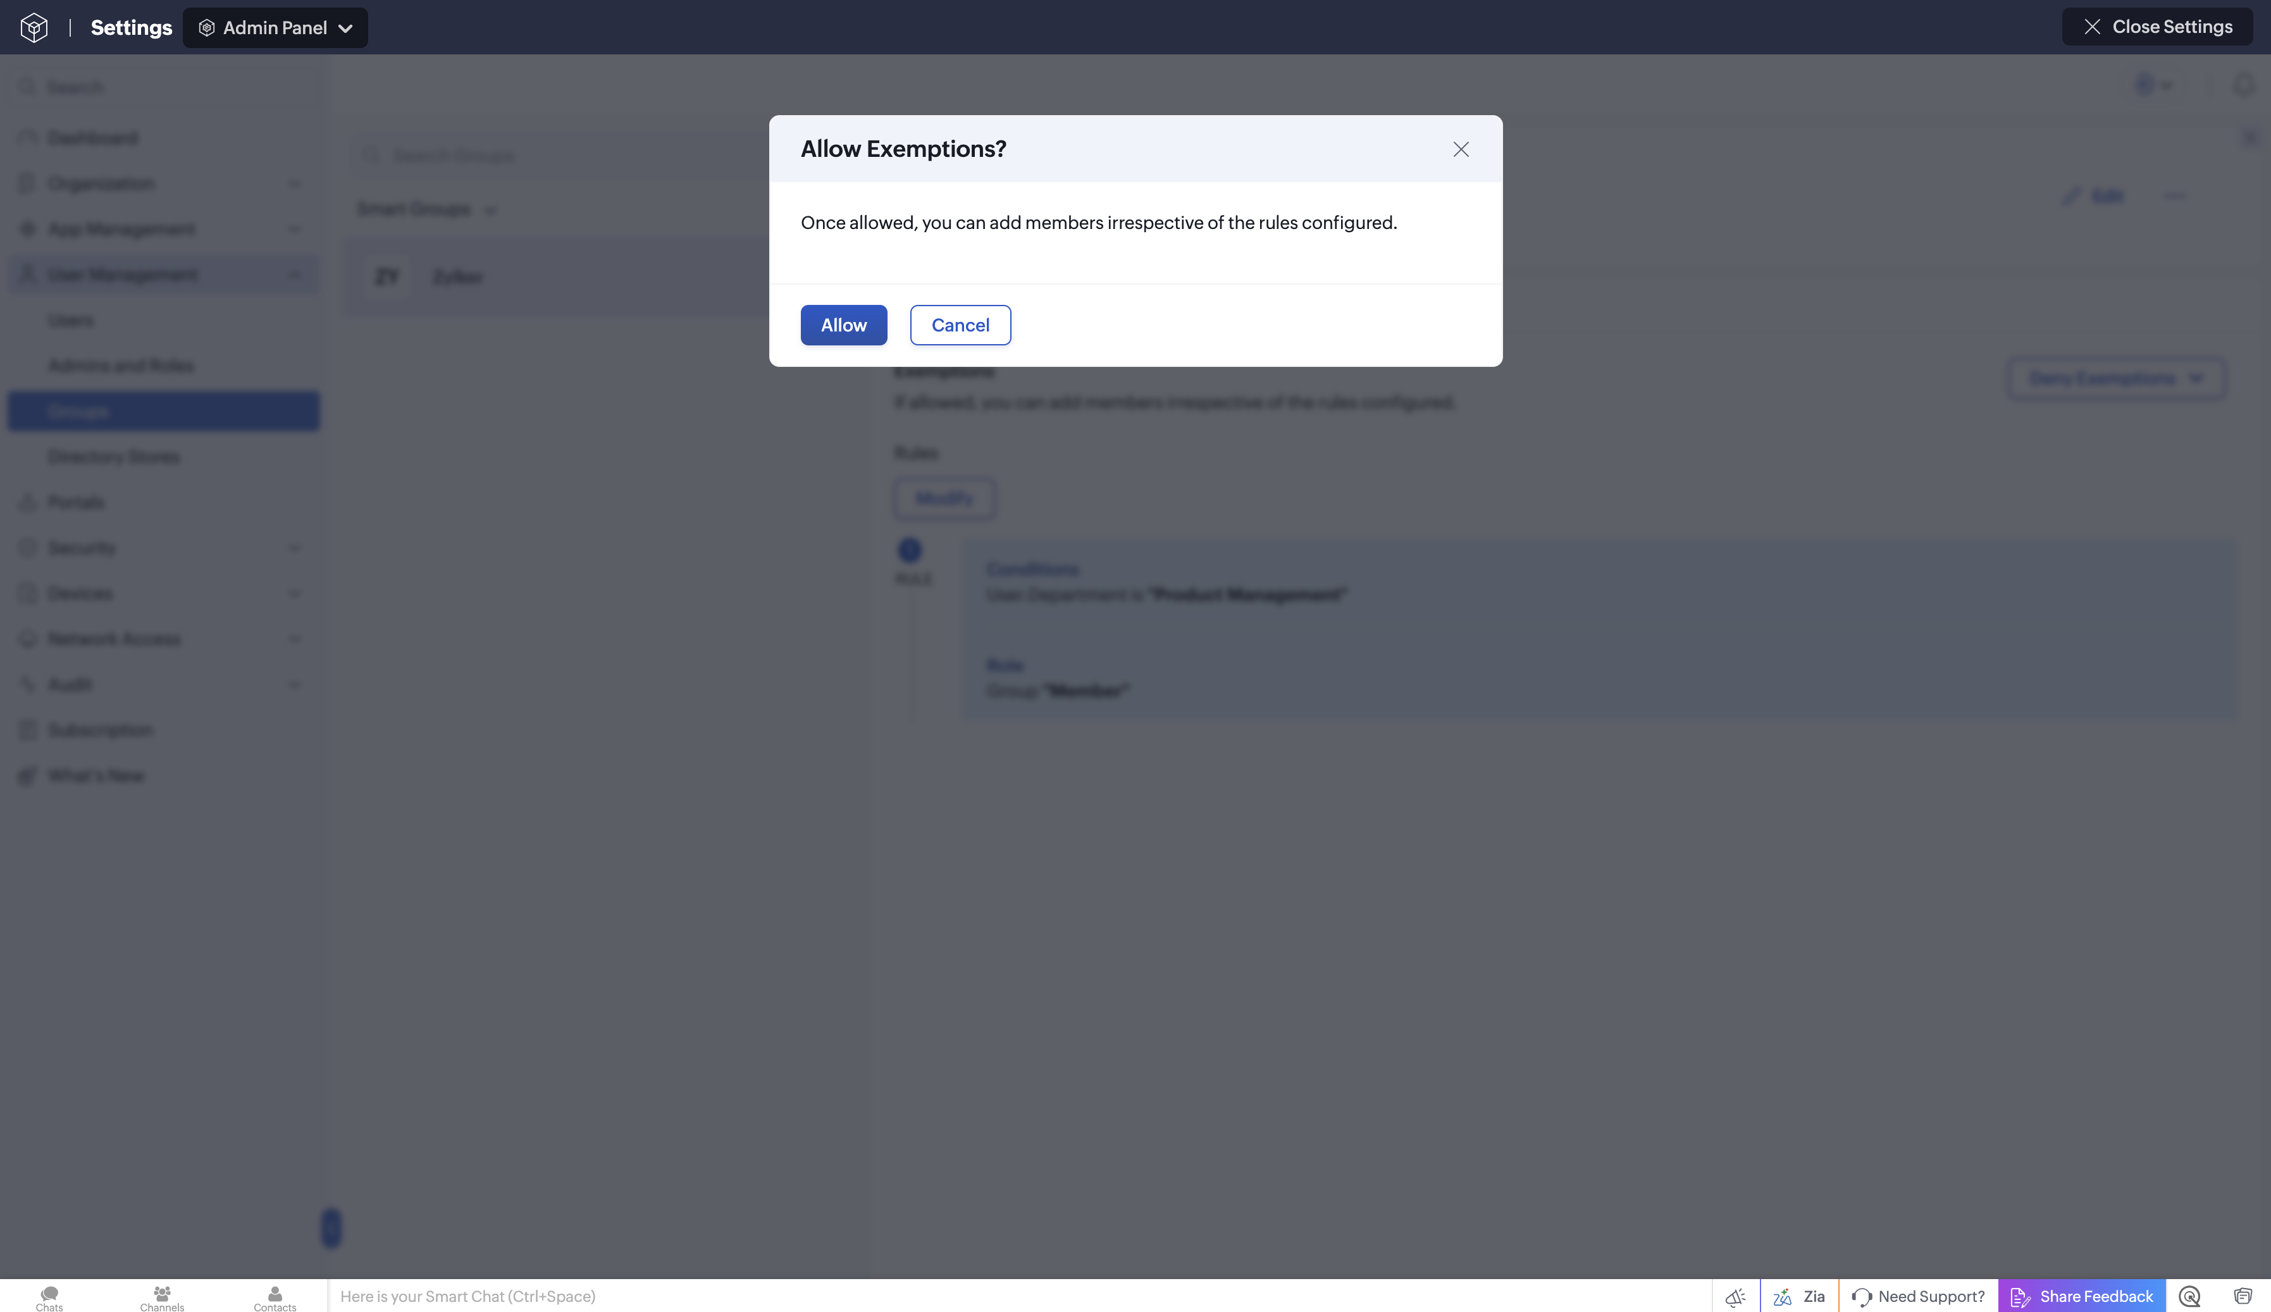
Task: Expand the App Management sidebar section
Action: (x=164, y=229)
